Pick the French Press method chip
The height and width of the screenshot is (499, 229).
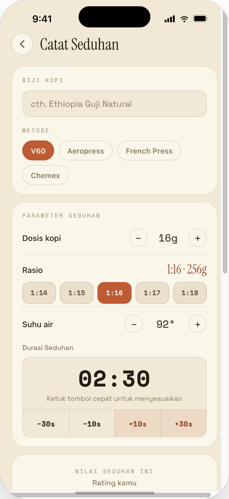149,150
